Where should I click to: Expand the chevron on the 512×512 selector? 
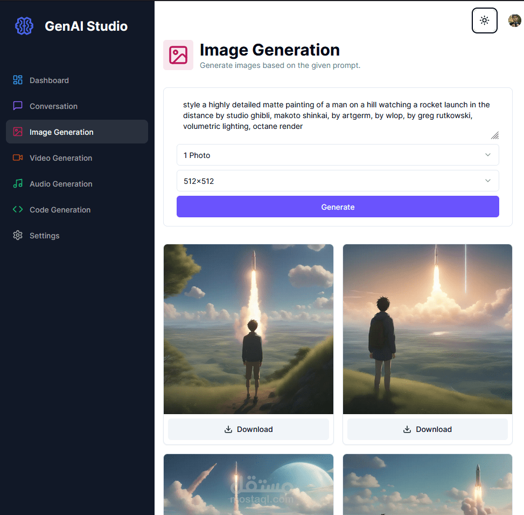tap(488, 181)
